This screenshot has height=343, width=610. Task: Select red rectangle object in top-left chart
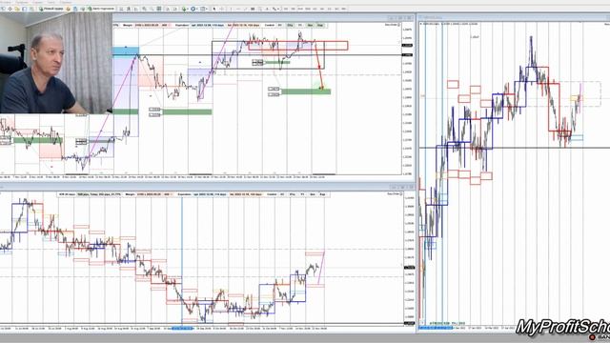tap(298, 46)
